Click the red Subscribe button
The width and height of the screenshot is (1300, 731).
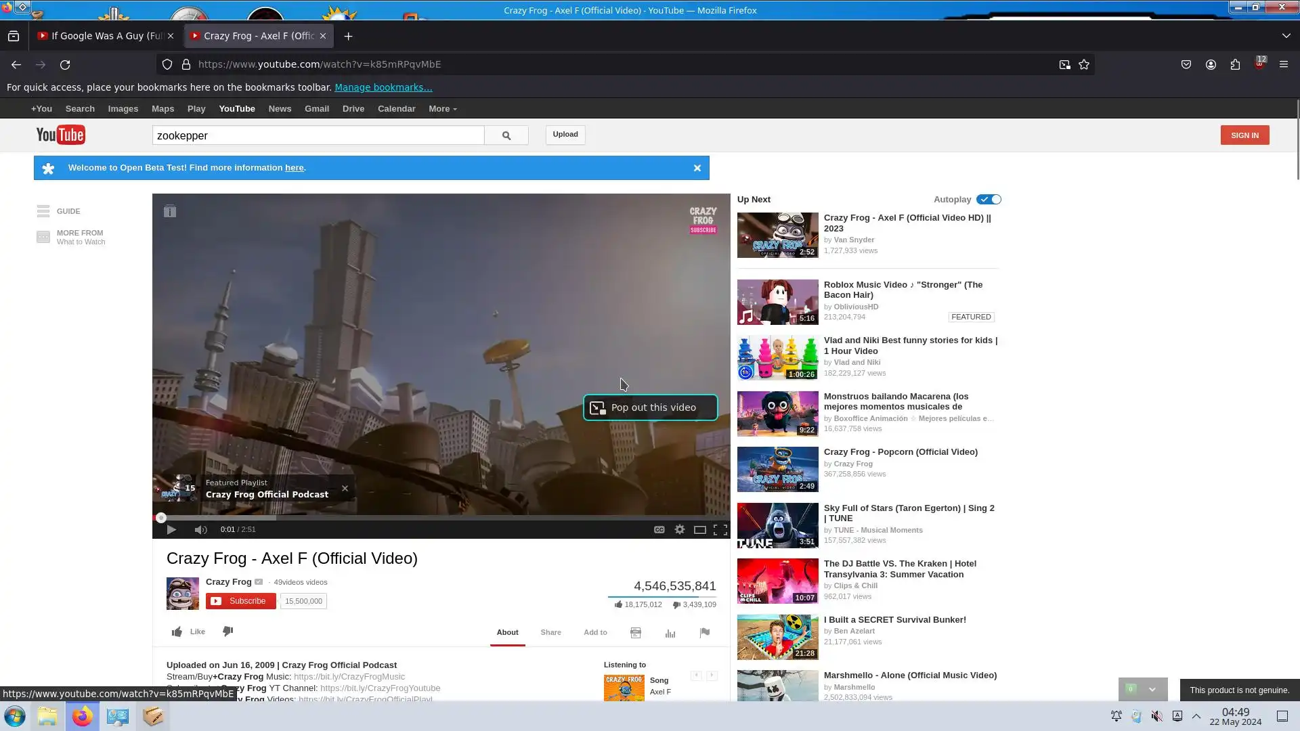(240, 601)
